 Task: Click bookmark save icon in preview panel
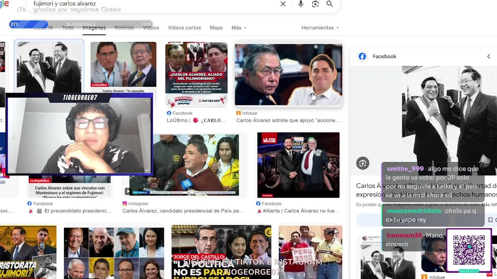point(490,220)
